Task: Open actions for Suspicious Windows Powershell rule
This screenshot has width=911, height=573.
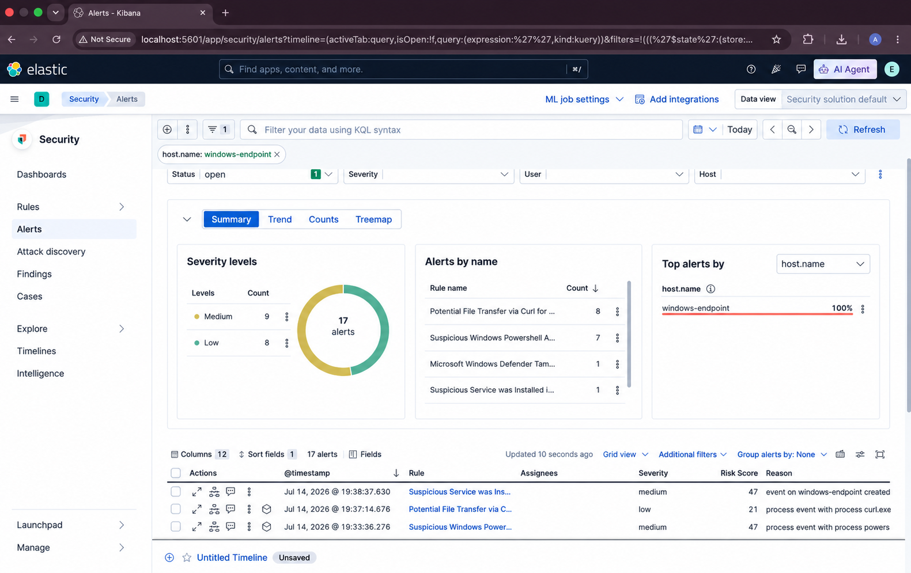Action: (x=617, y=338)
